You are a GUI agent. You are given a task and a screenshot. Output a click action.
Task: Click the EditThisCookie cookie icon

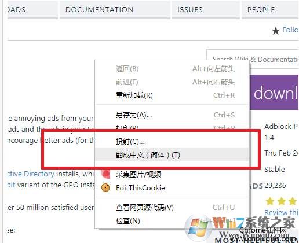[105, 187]
